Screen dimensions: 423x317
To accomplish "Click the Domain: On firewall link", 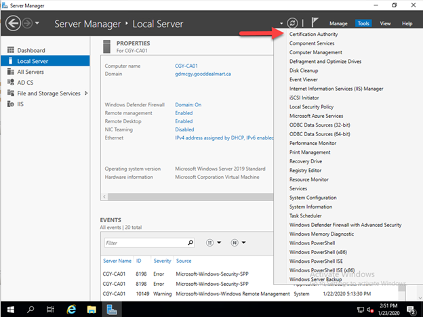I will pyautogui.click(x=188, y=104).
